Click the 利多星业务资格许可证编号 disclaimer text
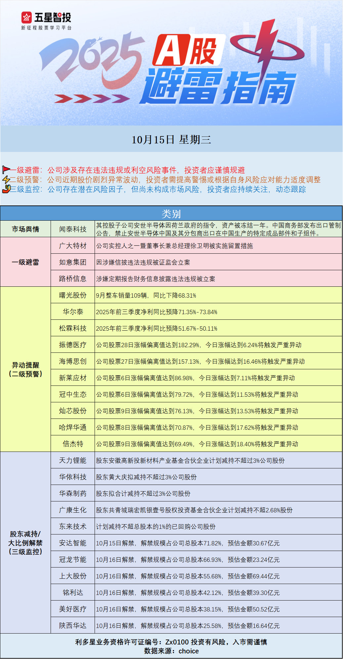This screenshot has height=659, width=343. 171,642
